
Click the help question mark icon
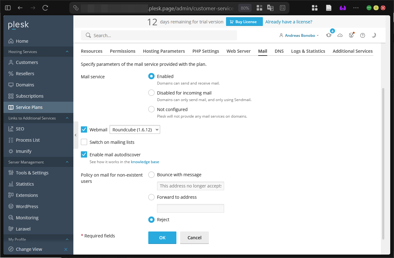(362, 36)
